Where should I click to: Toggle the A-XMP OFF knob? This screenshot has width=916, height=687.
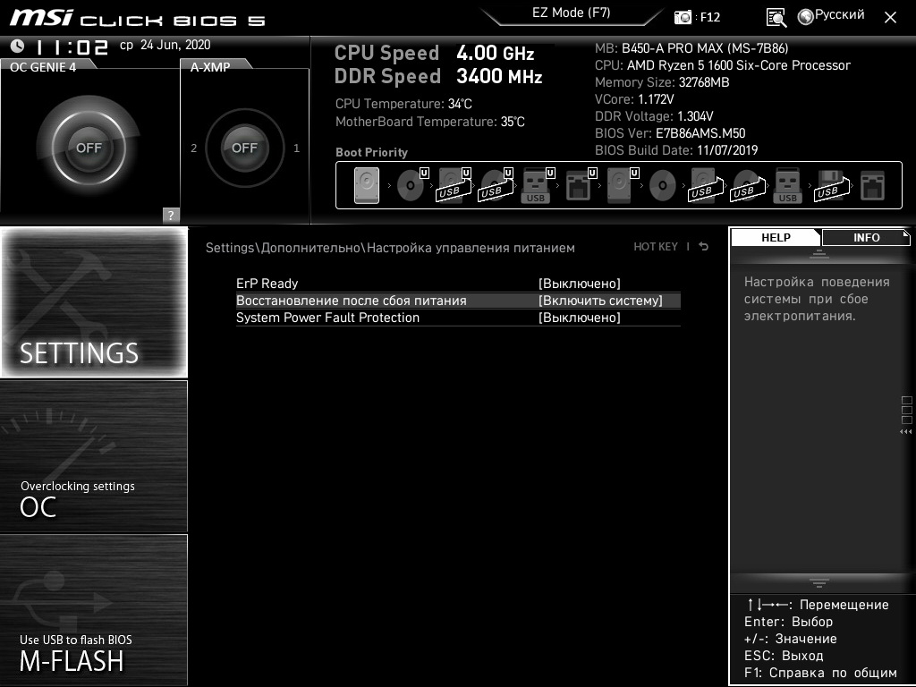pos(245,148)
